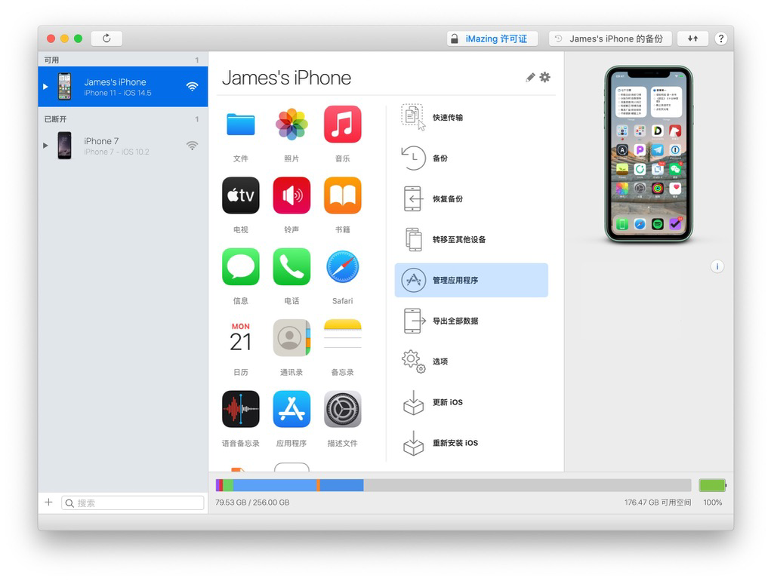Viewport: 771px width, 581px height.
Task: Click the 搜索 search field
Action: [133, 503]
